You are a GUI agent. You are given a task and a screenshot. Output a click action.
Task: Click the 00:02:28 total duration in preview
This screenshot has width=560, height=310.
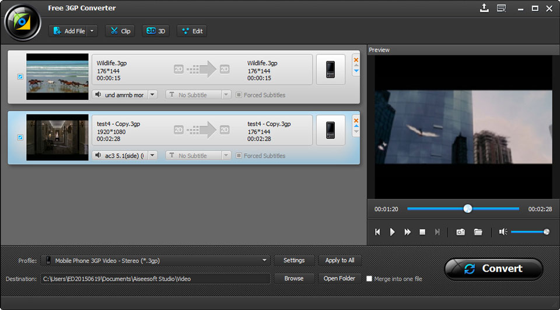(540, 209)
